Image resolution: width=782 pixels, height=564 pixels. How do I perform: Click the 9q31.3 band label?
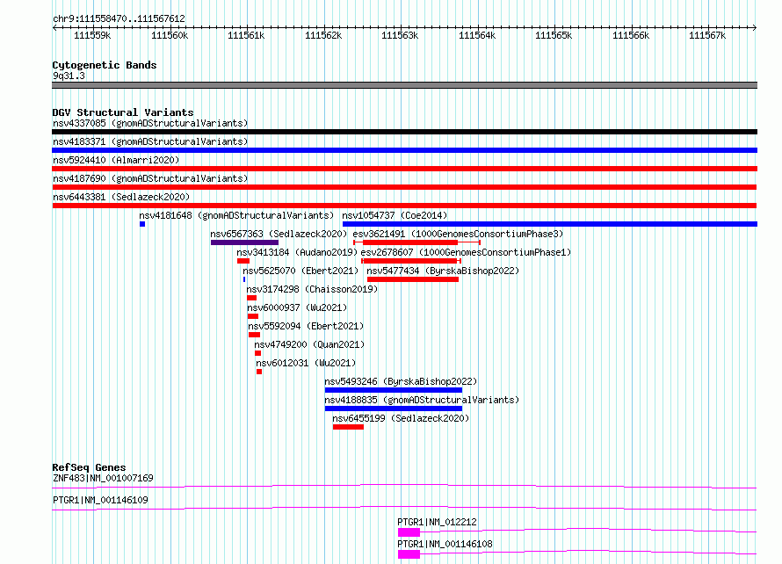click(x=69, y=76)
